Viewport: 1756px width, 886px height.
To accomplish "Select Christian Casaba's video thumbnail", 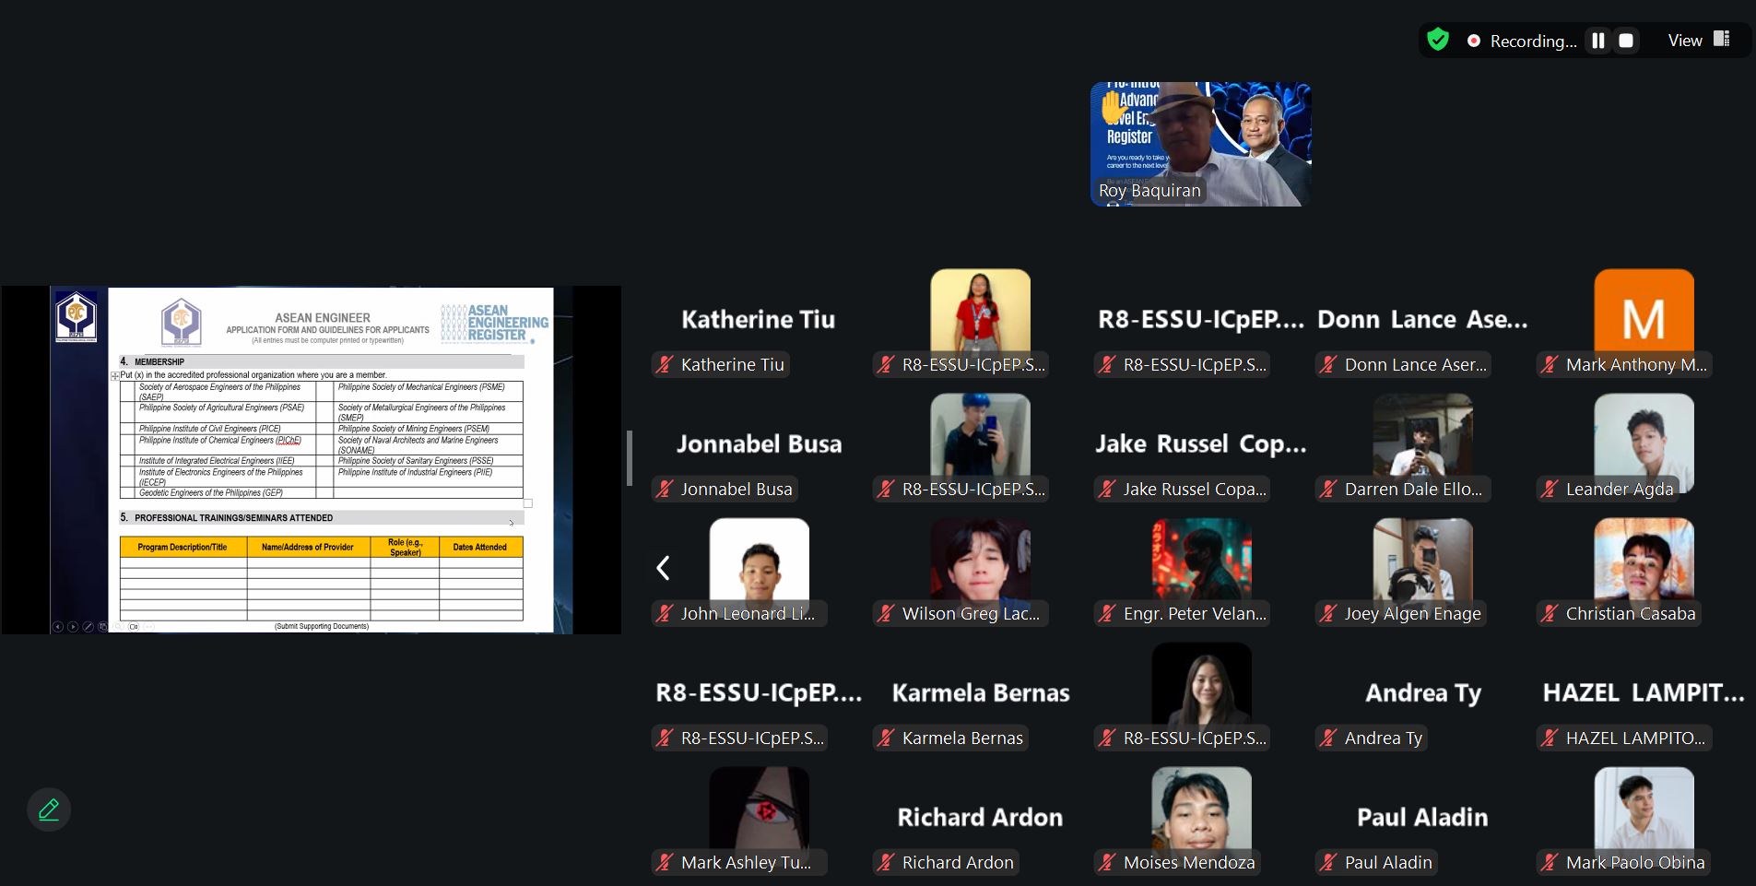I will [x=1644, y=562].
